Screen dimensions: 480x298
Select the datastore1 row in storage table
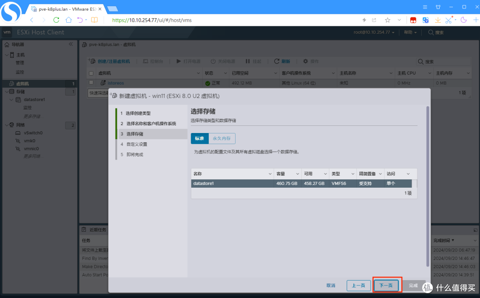[x=301, y=183]
